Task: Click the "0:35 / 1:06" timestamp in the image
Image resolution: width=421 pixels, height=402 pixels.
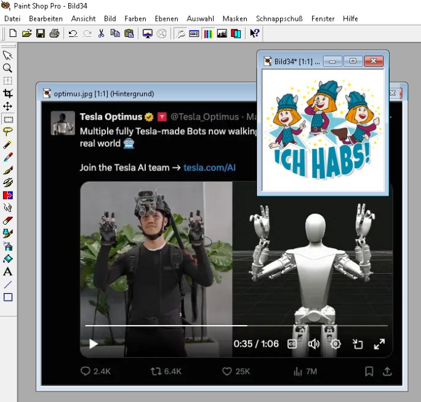Action: [256, 344]
